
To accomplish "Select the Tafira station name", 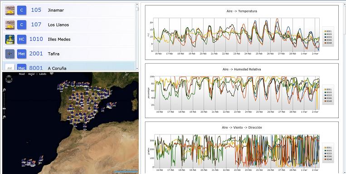I will pos(54,54).
